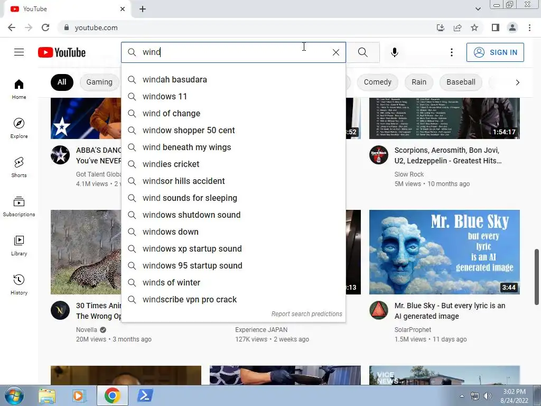
Task: Click 'Report search predictions' link
Action: pyautogui.click(x=307, y=314)
